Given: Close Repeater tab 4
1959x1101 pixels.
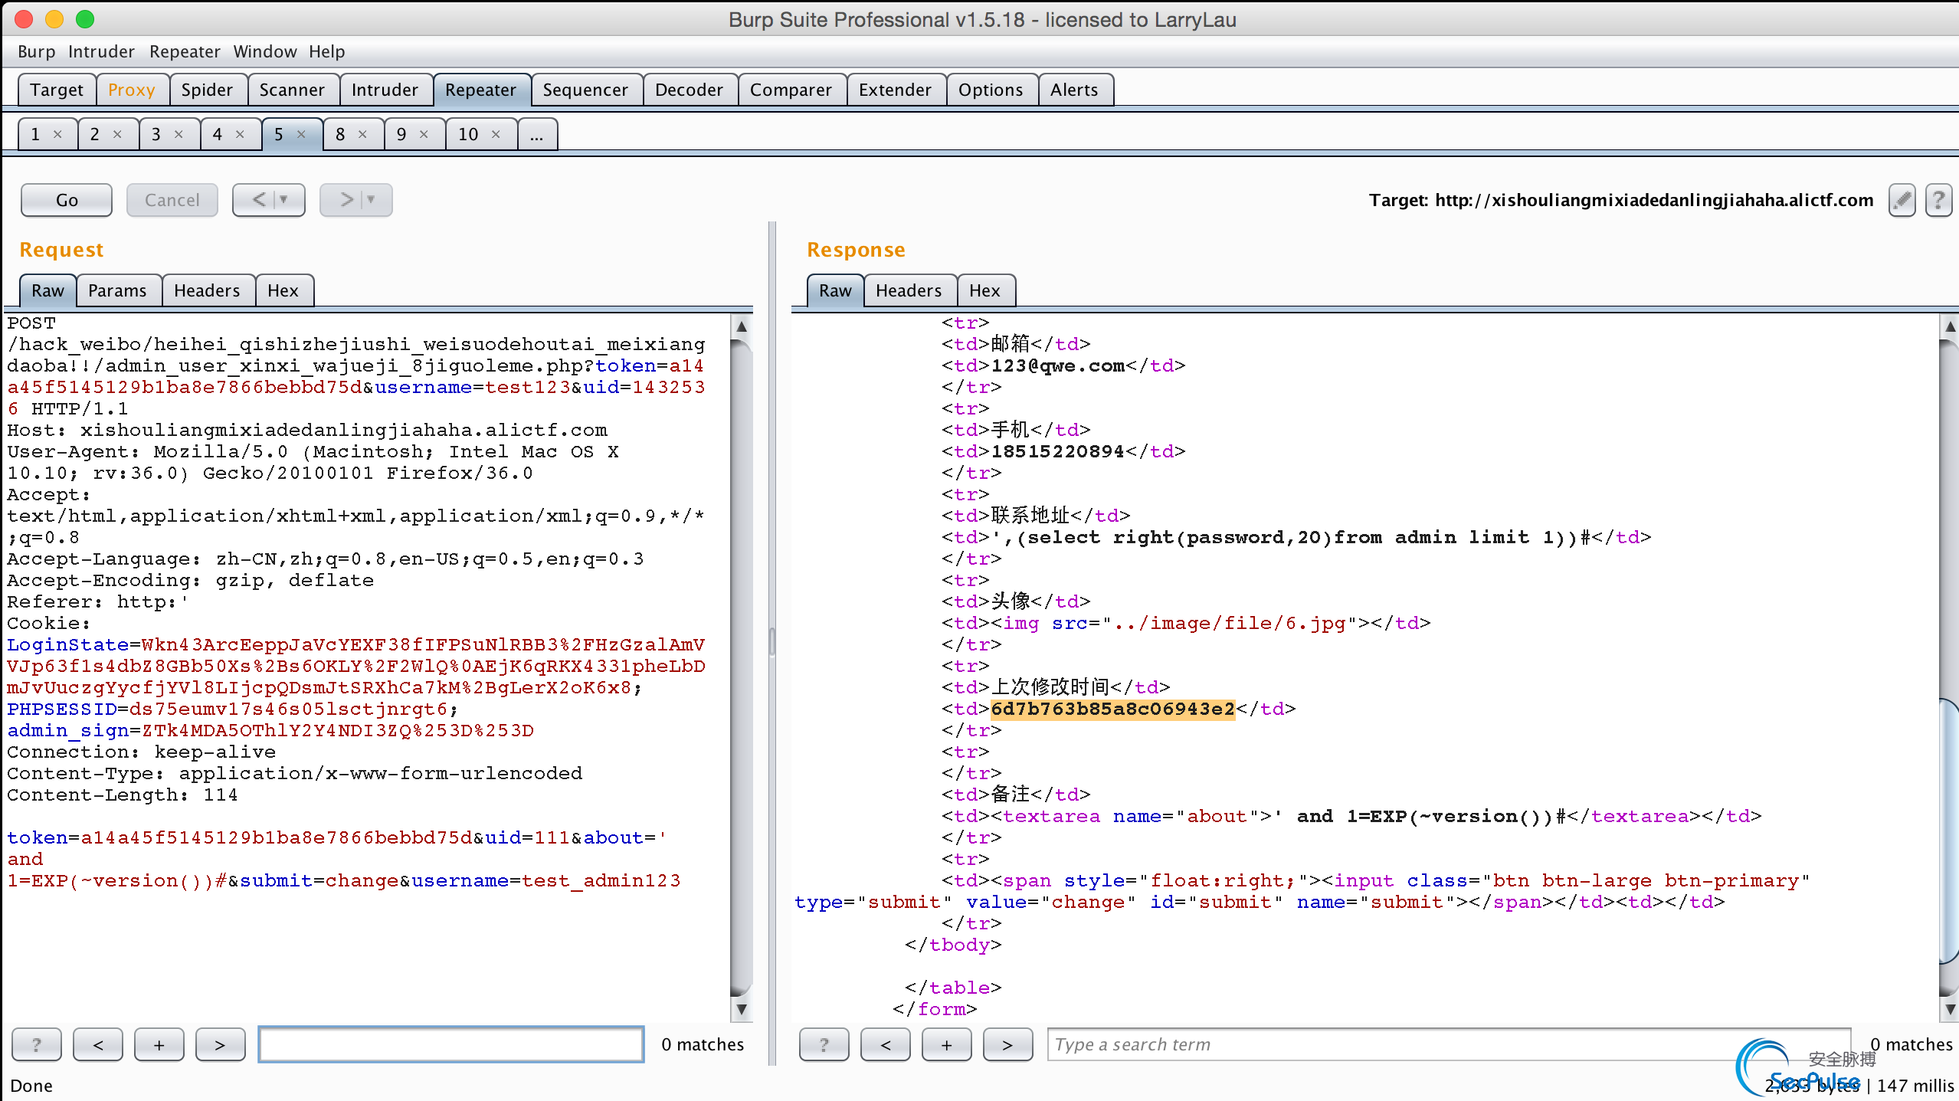Looking at the screenshot, I should [240, 134].
